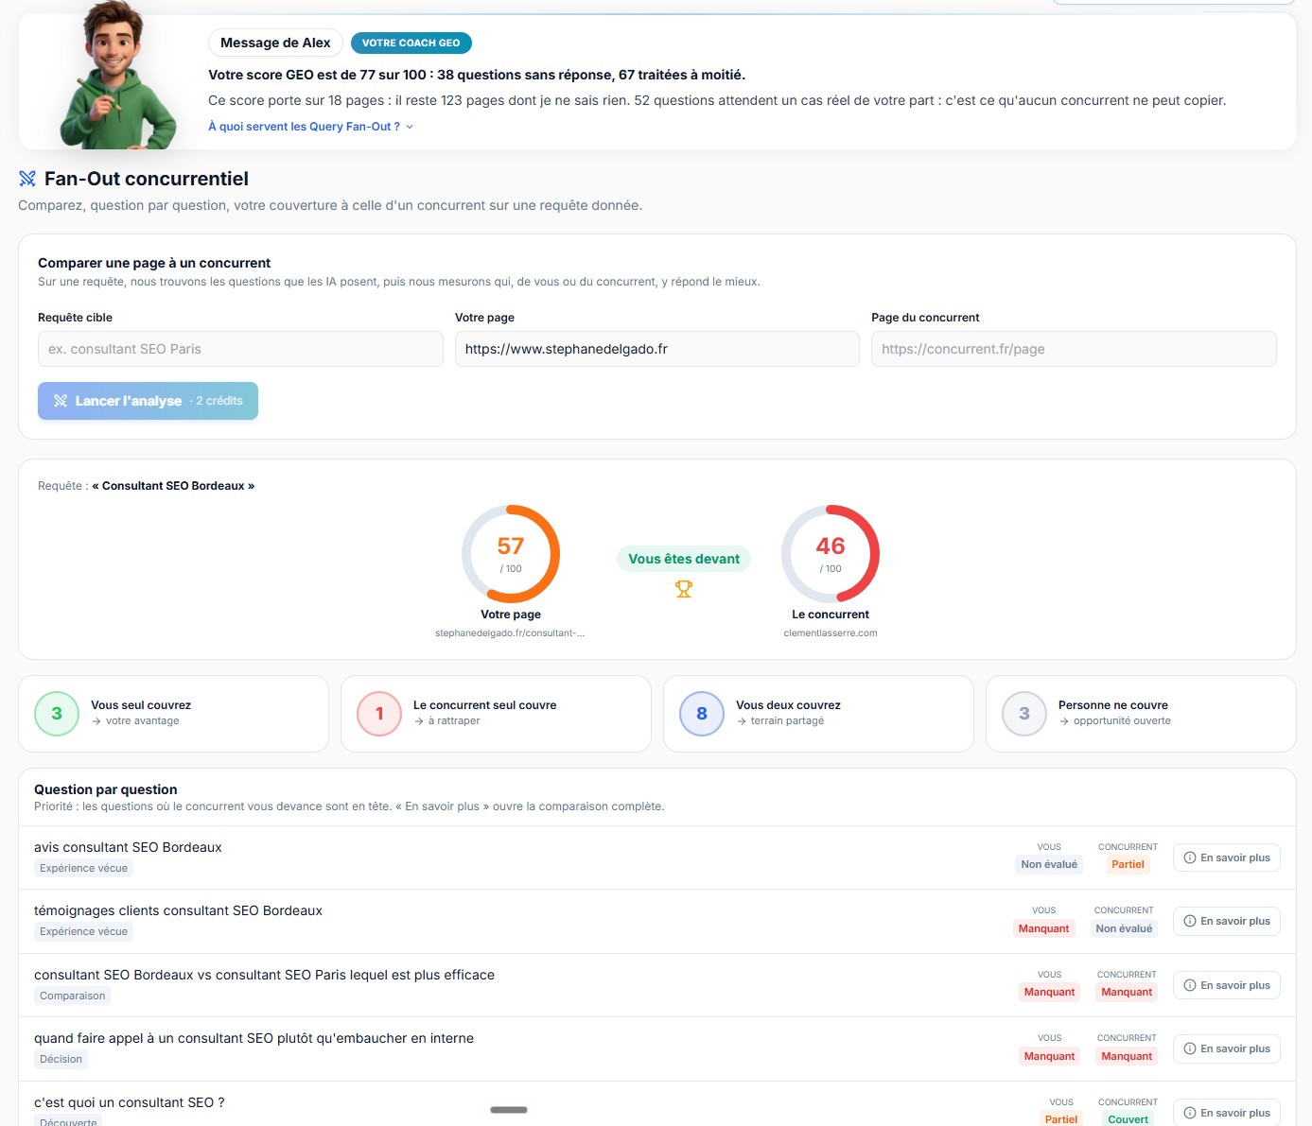Screen dimensions: 1312x1126
Task: Click Partiel competitor status in avis consultant row
Action: click(x=1128, y=864)
